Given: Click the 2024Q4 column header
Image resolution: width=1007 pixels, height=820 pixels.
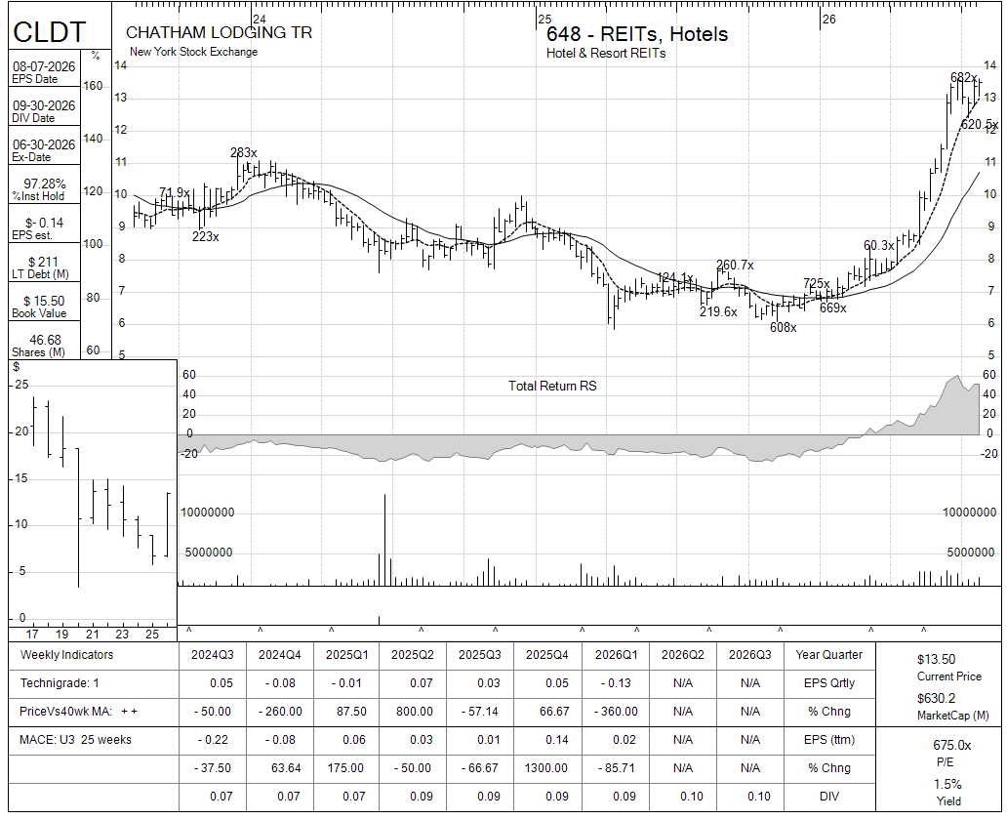Looking at the screenshot, I should pyautogui.click(x=279, y=655).
